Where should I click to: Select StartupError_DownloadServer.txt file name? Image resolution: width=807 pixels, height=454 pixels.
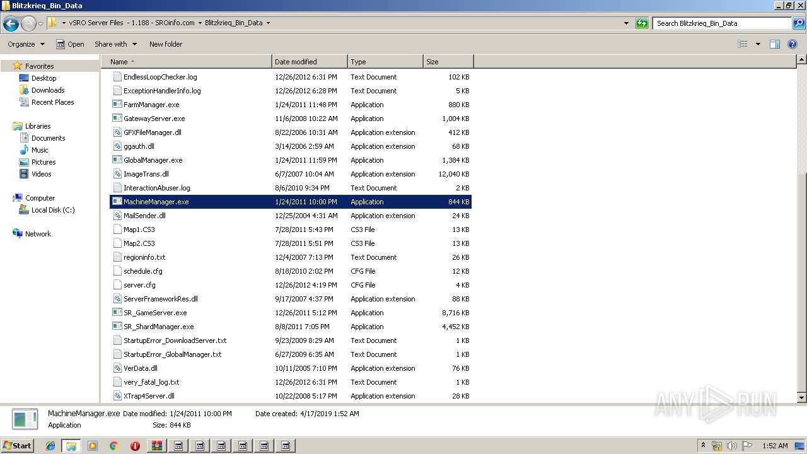175,340
